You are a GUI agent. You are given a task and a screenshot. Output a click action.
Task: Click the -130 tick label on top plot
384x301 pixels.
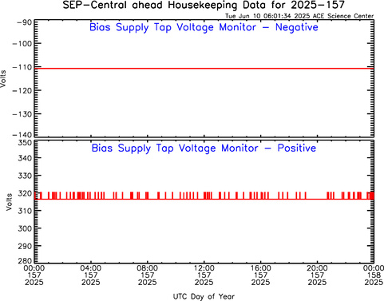[22, 114]
